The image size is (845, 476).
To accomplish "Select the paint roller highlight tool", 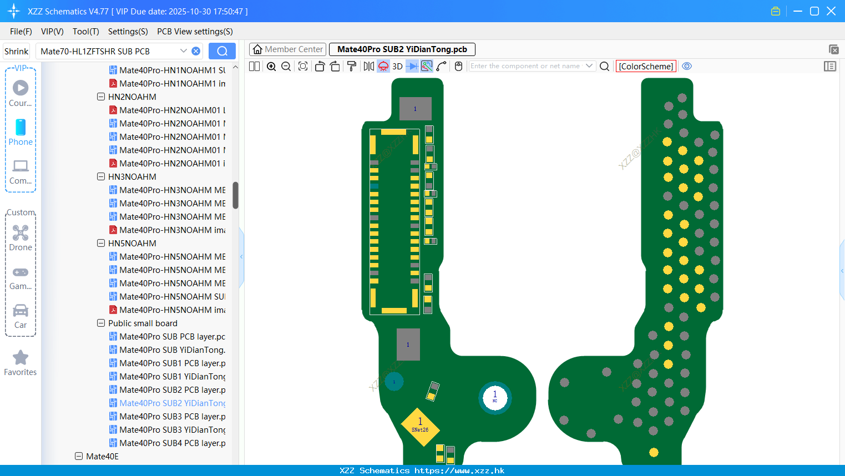I will [x=352, y=67].
